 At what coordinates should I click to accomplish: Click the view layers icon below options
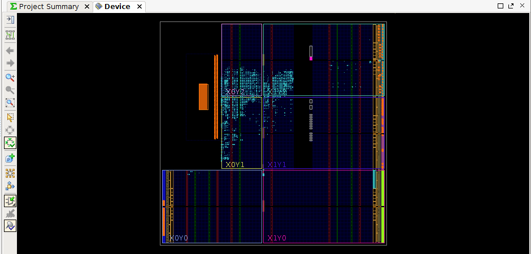10,34
